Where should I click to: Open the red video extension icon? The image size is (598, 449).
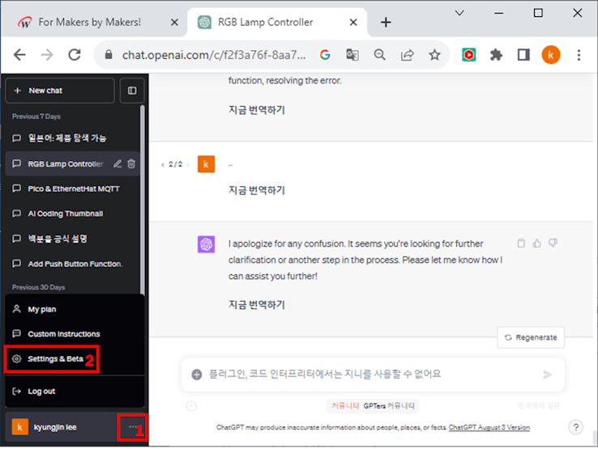(468, 55)
